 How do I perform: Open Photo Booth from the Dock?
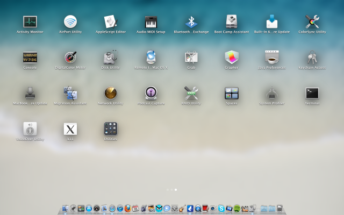pyautogui.click(x=205, y=208)
